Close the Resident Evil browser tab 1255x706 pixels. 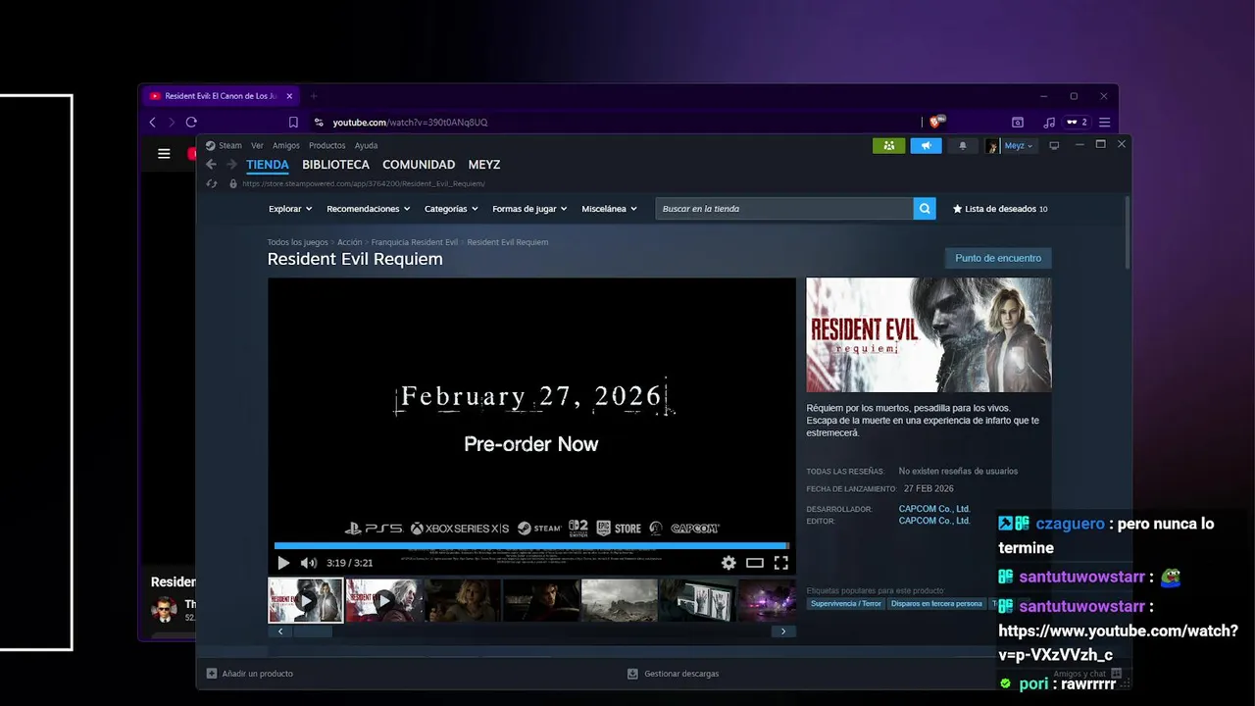click(x=289, y=96)
